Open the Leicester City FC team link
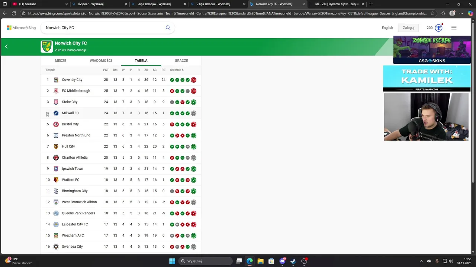The height and width of the screenshot is (267, 476). coord(75,224)
